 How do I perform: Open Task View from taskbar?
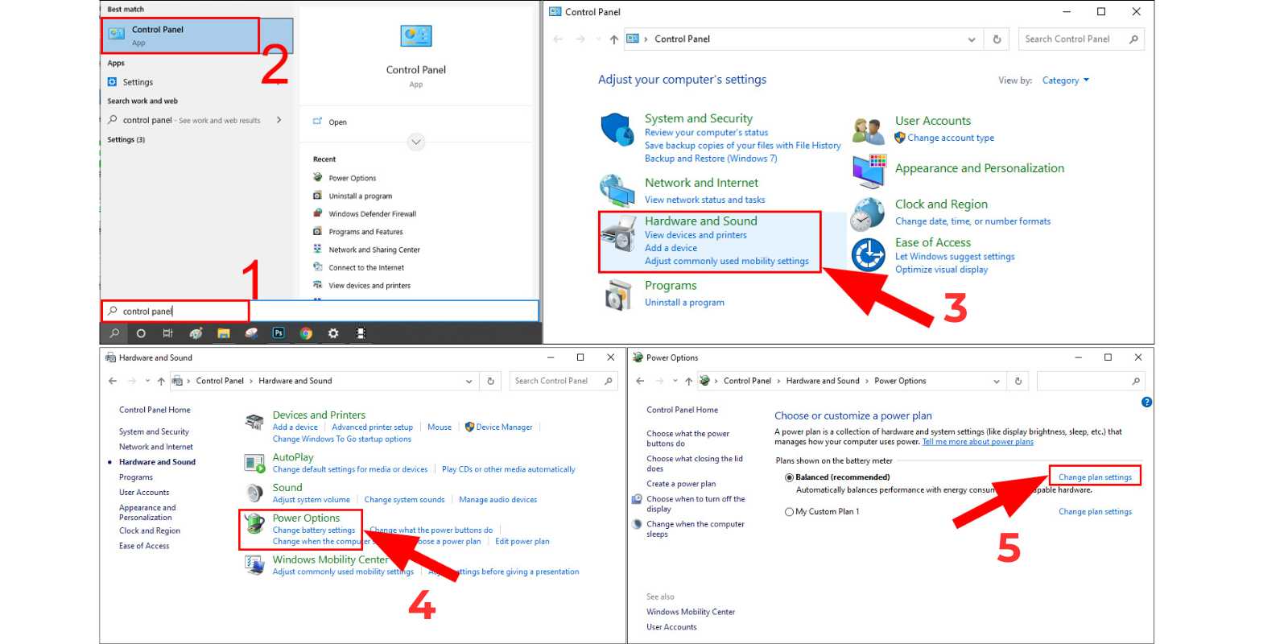pos(167,333)
